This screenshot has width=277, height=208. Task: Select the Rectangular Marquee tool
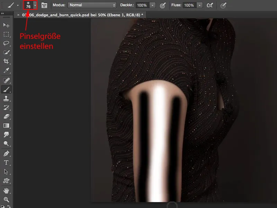coord(6,34)
